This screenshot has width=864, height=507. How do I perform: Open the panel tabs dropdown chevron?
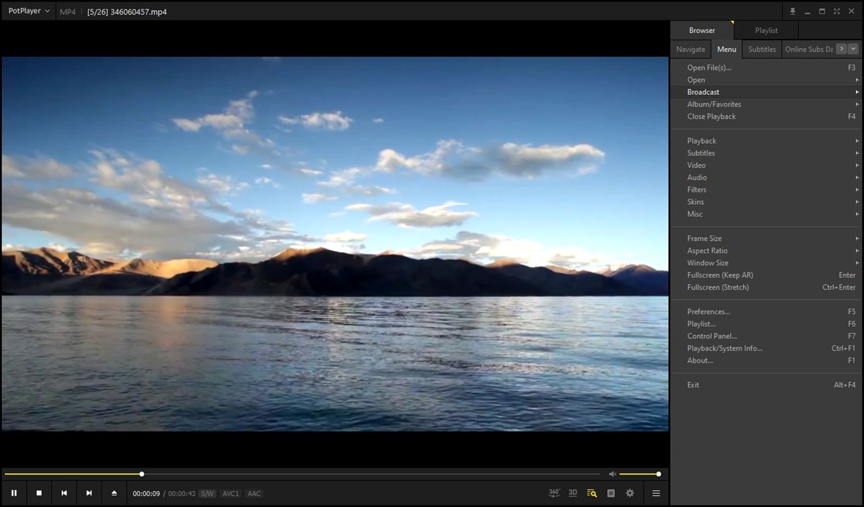point(853,49)
